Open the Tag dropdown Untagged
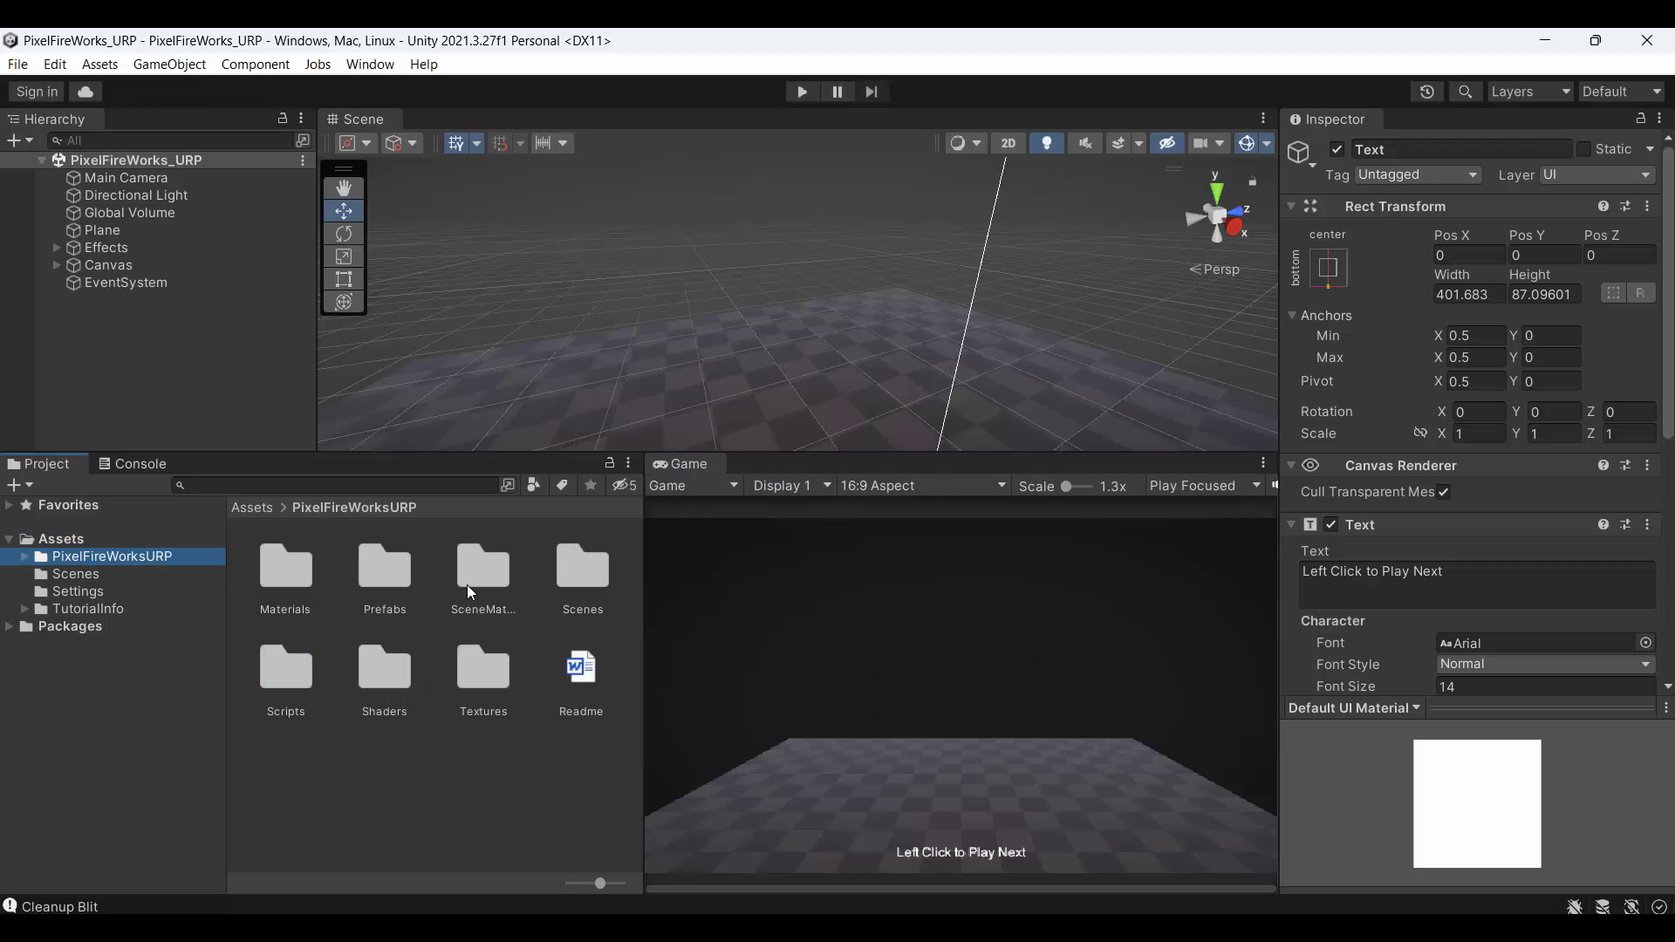 [x=1418, y=175]
